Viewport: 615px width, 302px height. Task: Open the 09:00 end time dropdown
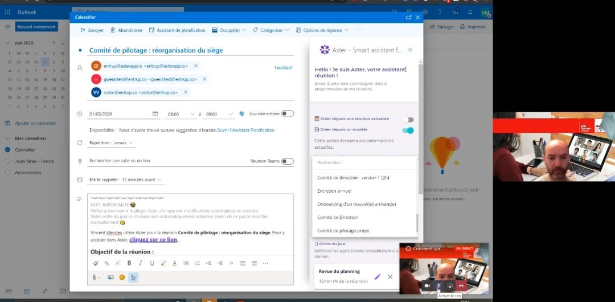pos(219,114)
